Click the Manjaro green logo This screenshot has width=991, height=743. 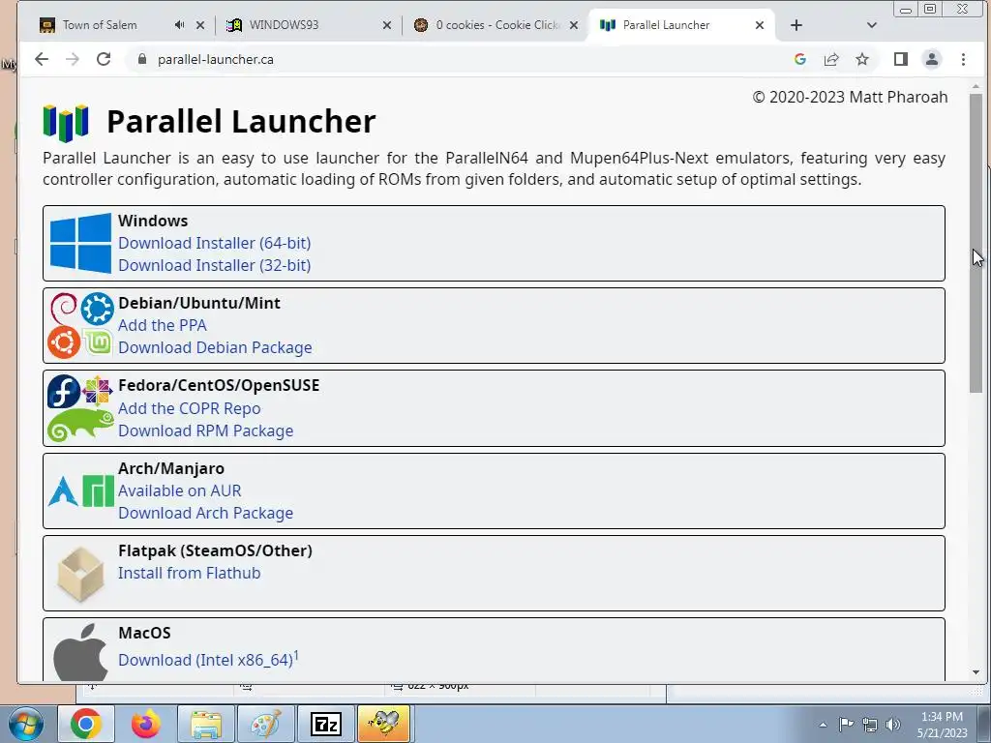tap(98, 491)
